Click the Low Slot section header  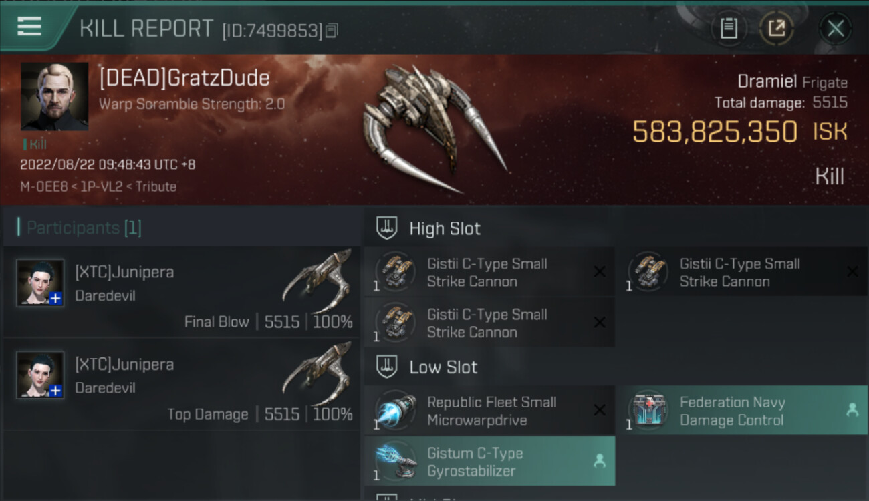[426, 367]
